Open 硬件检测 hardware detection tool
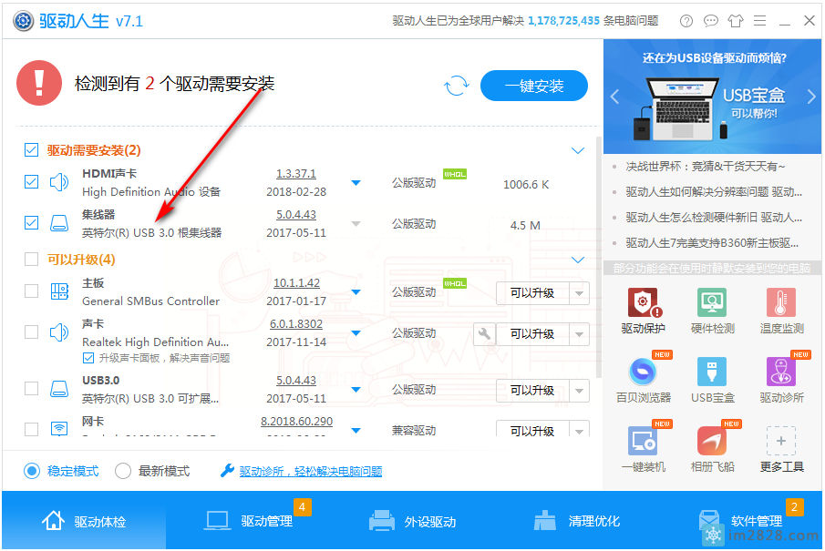825x551 pixels. 712,303
